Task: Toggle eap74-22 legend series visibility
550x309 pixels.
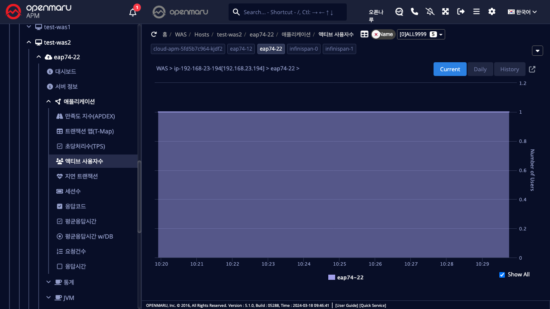Action: pyautogui.click(x=346, y=278)
